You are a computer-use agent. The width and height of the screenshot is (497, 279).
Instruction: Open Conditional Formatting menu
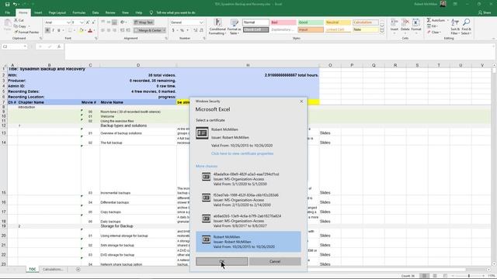(217, 27)
